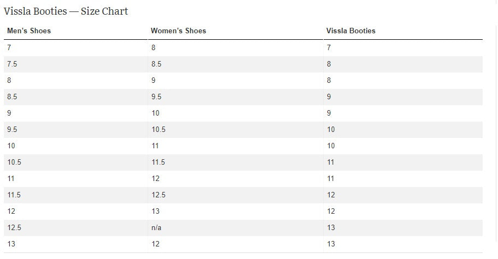Select the Men's size 11.5 cell
This screenshot has width=498, height=259.
click(x=14, y=195)
